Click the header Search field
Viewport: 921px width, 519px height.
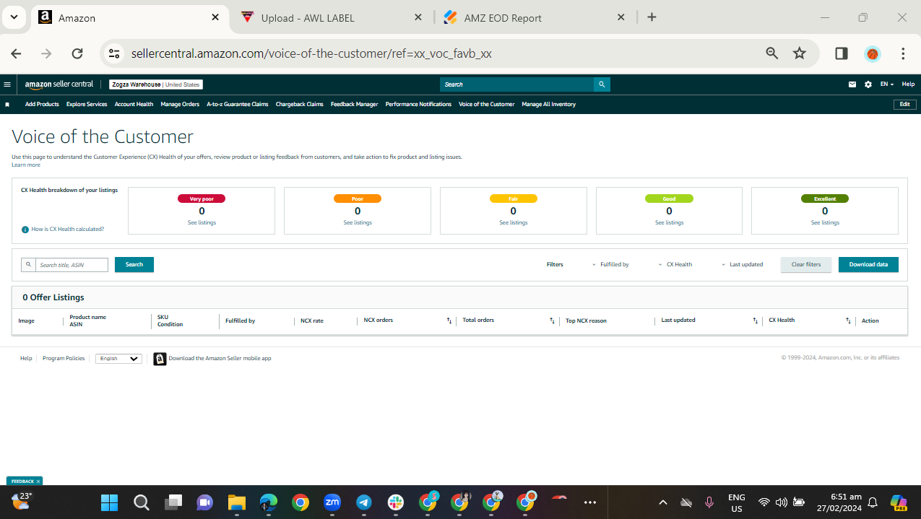516,84
